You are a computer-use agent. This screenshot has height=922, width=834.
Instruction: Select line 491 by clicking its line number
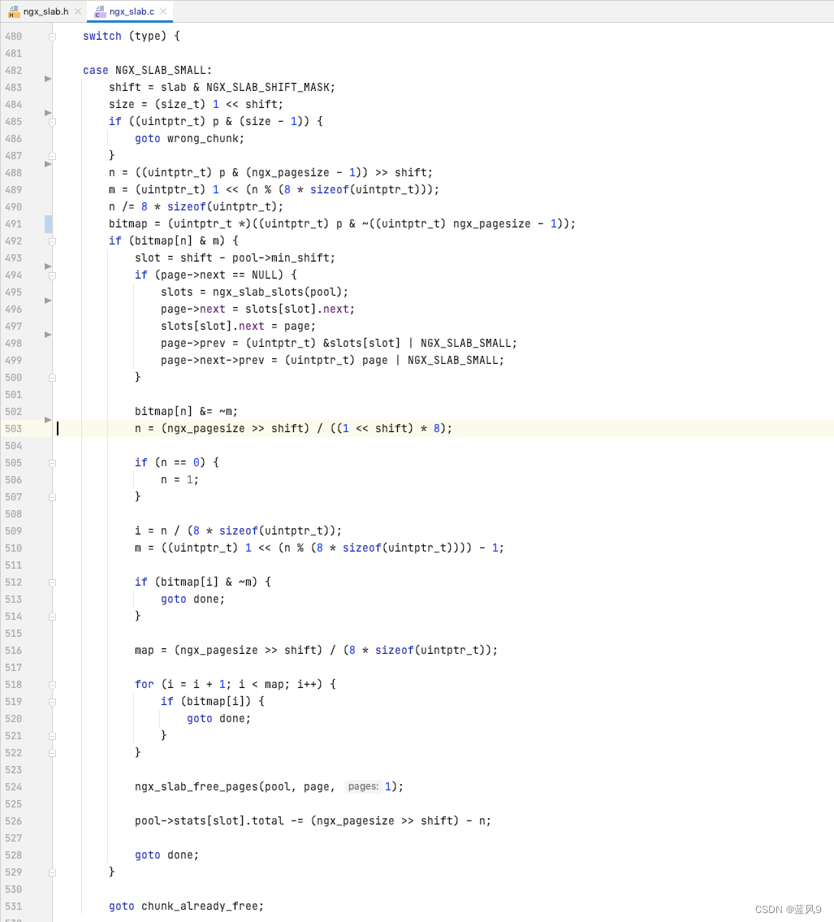[13, 223]
